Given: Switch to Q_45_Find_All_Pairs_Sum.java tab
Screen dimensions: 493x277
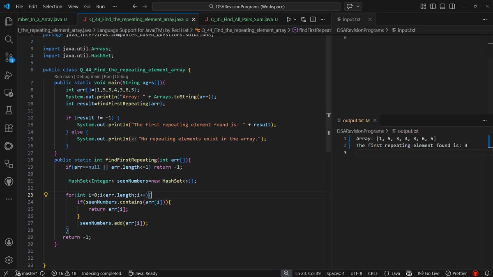Looking at the screenshot, I should [242, 19].
